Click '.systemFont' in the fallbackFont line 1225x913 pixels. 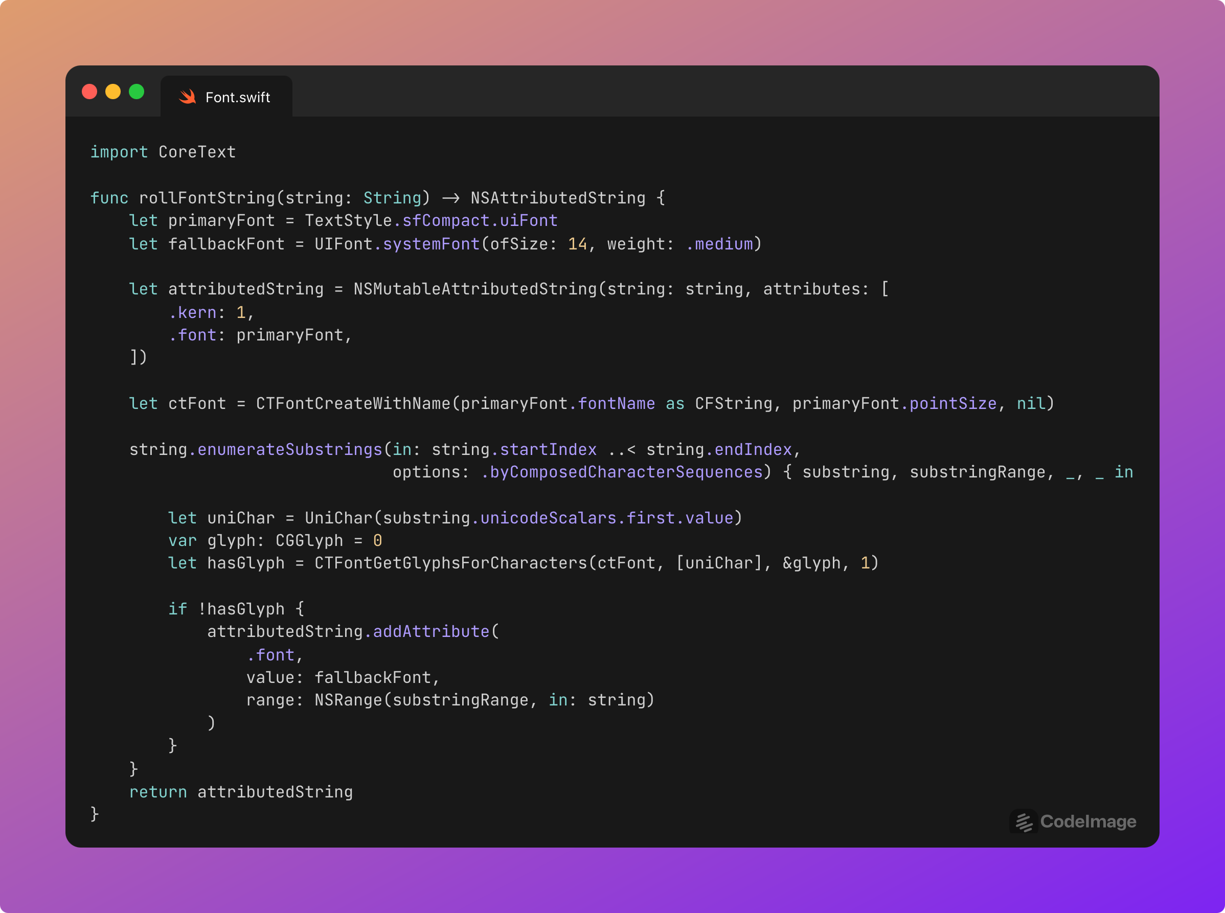(427, 244)
